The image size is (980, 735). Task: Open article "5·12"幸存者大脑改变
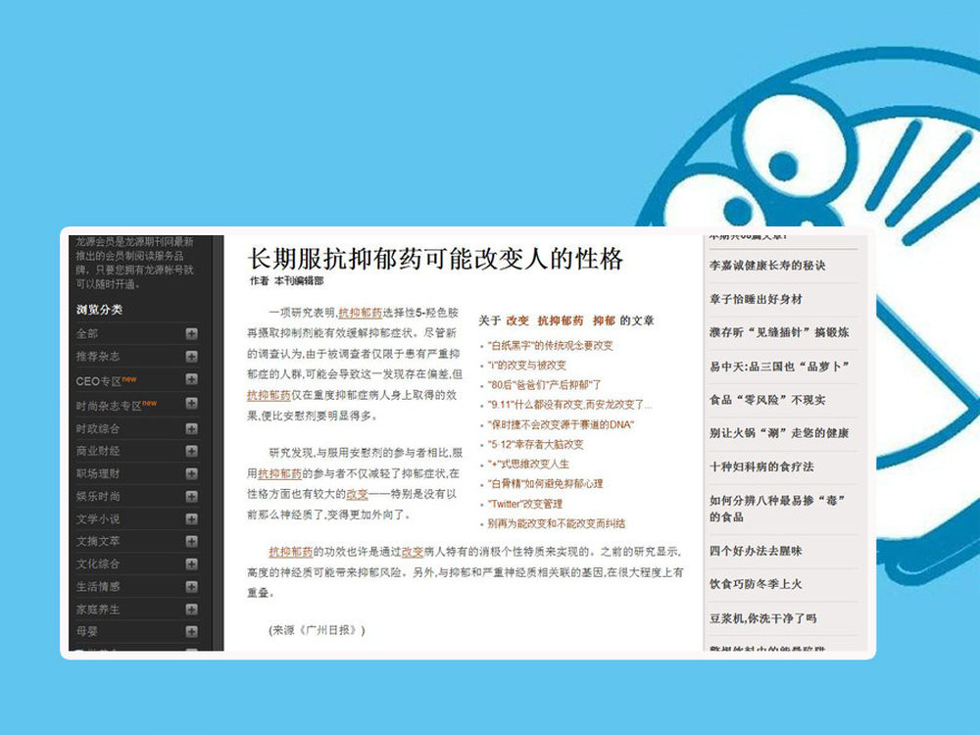pyautogui.click(x=536, y=444)
